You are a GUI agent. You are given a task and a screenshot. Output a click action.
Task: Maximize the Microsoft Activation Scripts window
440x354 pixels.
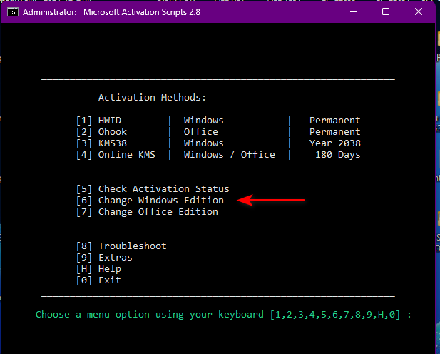pyautogui.click(x=386, y=12)
